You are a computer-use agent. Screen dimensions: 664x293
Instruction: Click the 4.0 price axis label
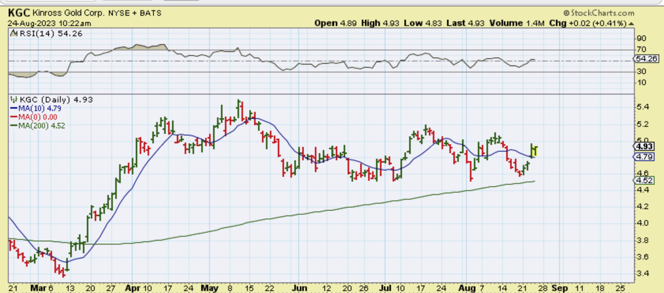pos(643,223)
